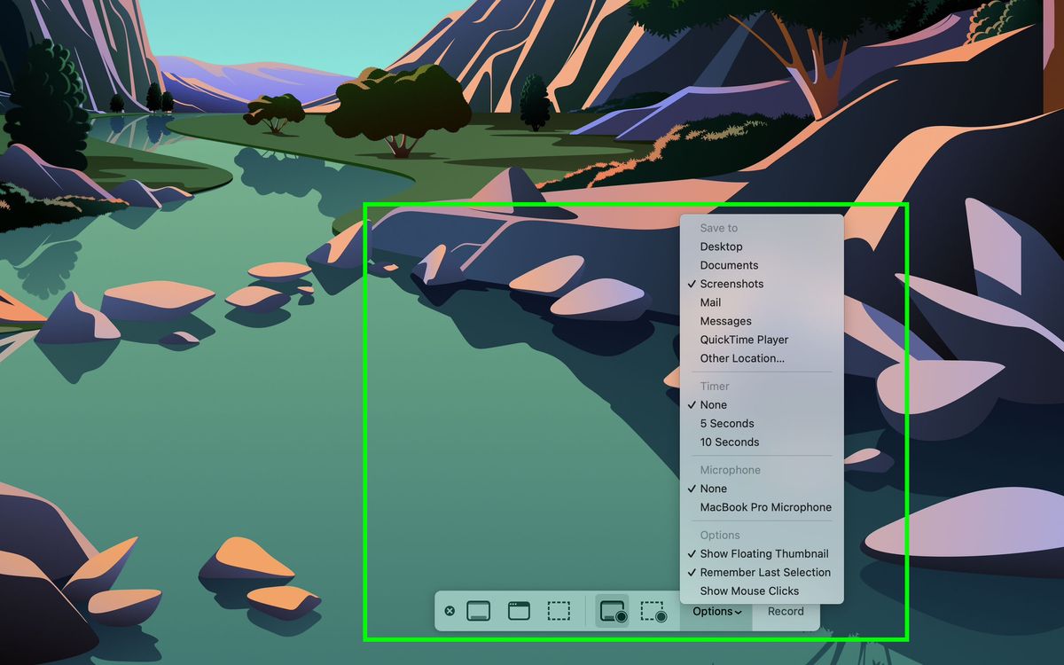Dismiss the screenshot toolbar via the X icon
This screenshot has width=1064, height=665.
pos(450,610)
